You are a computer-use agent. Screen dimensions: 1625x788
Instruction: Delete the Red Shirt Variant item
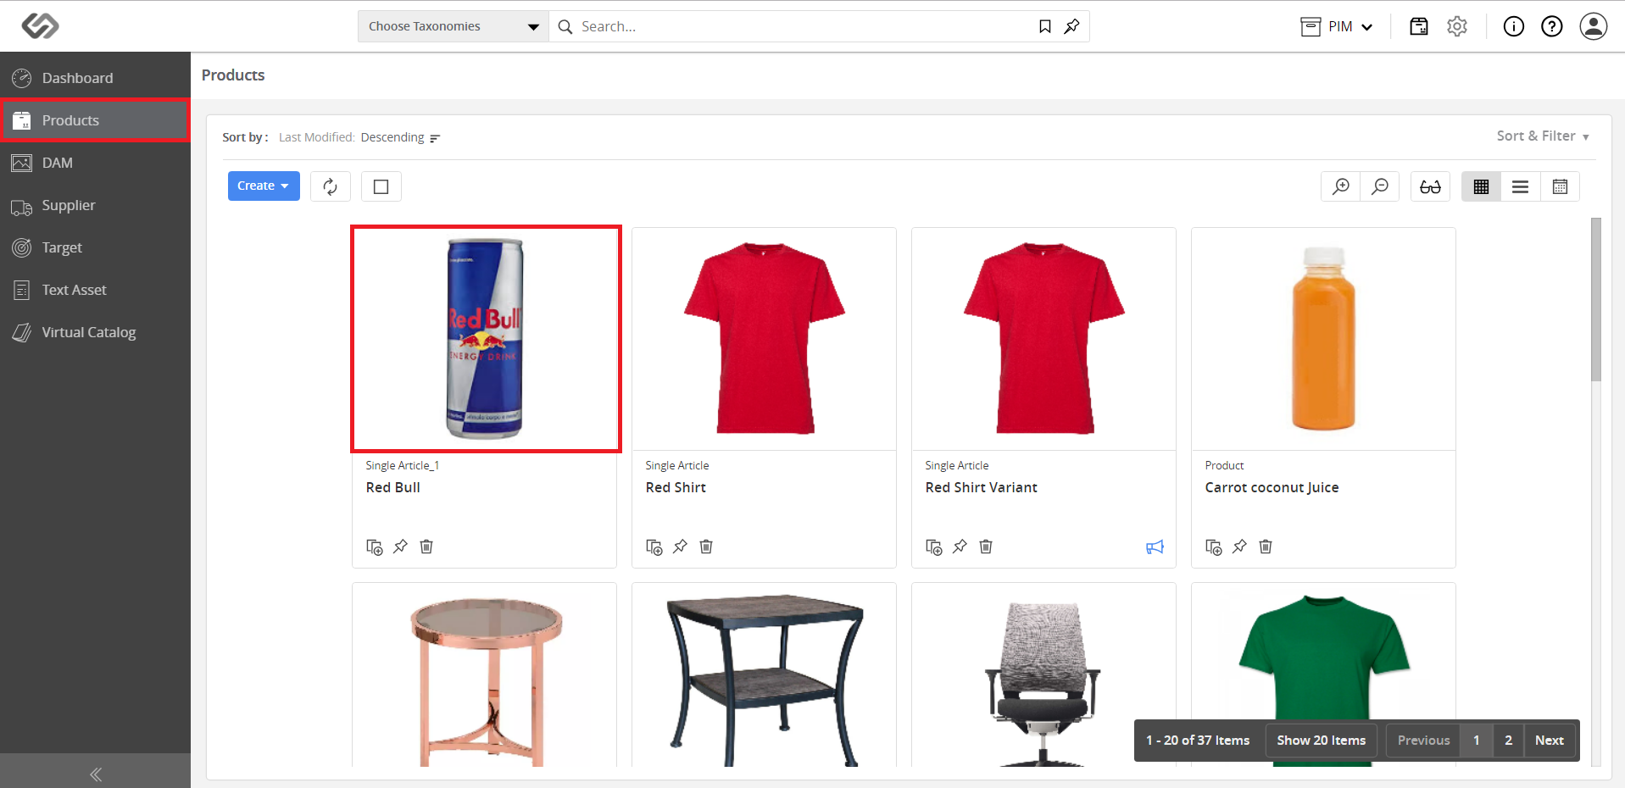click(986, 547)
